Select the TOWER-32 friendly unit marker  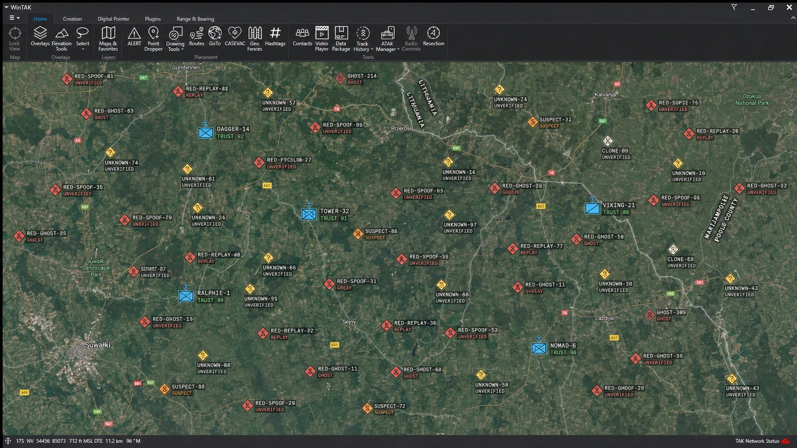309,214
